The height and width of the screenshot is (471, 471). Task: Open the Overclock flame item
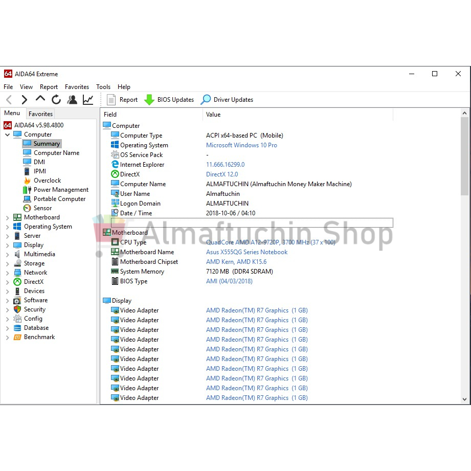tap(42, 181)
